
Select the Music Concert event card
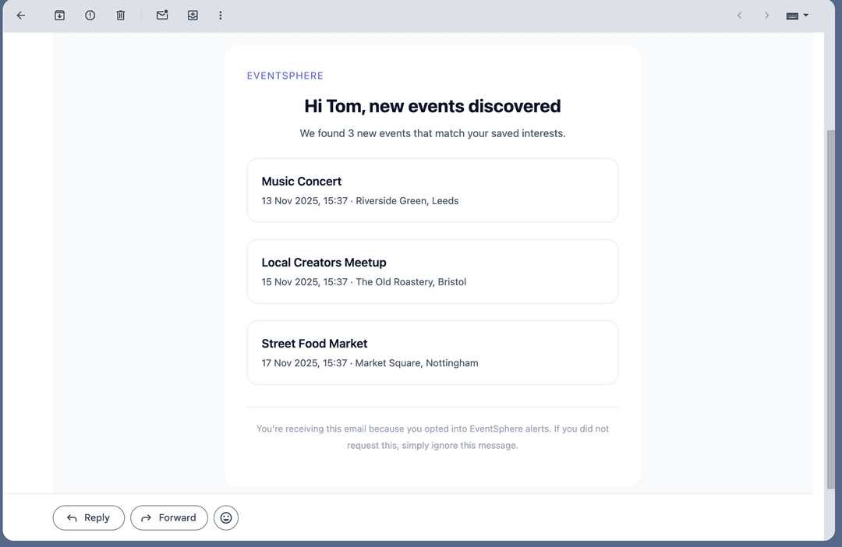pyautogui.click(x=433, y=190)
